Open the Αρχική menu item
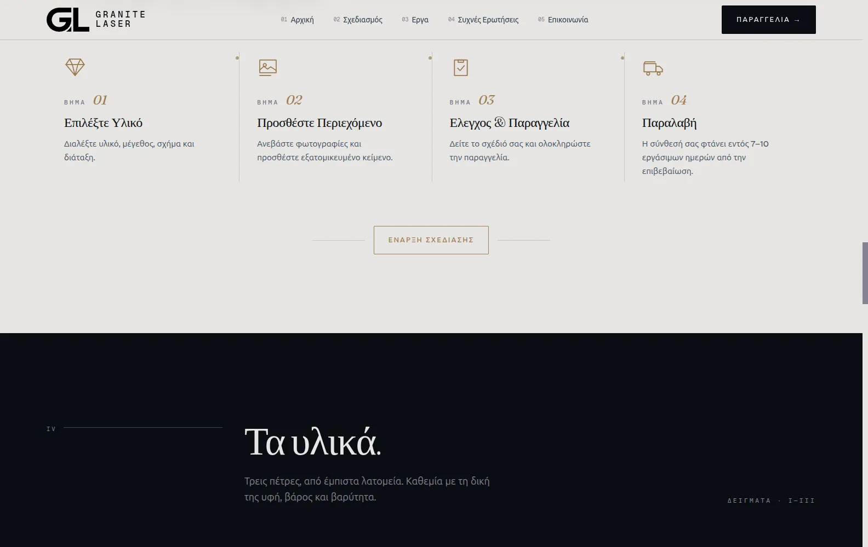Screen dimensions: 868x547 pyautogui.click(x=297, y=20)
